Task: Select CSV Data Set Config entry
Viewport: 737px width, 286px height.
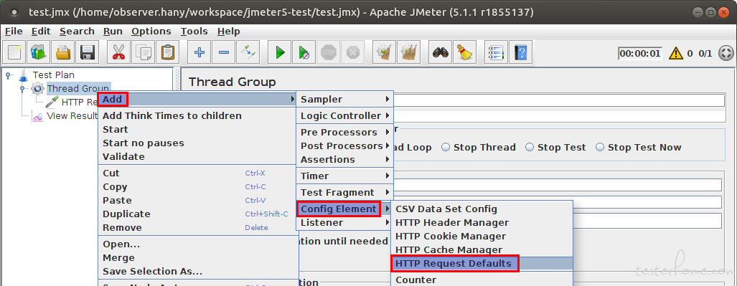Action: click(482, 209)
